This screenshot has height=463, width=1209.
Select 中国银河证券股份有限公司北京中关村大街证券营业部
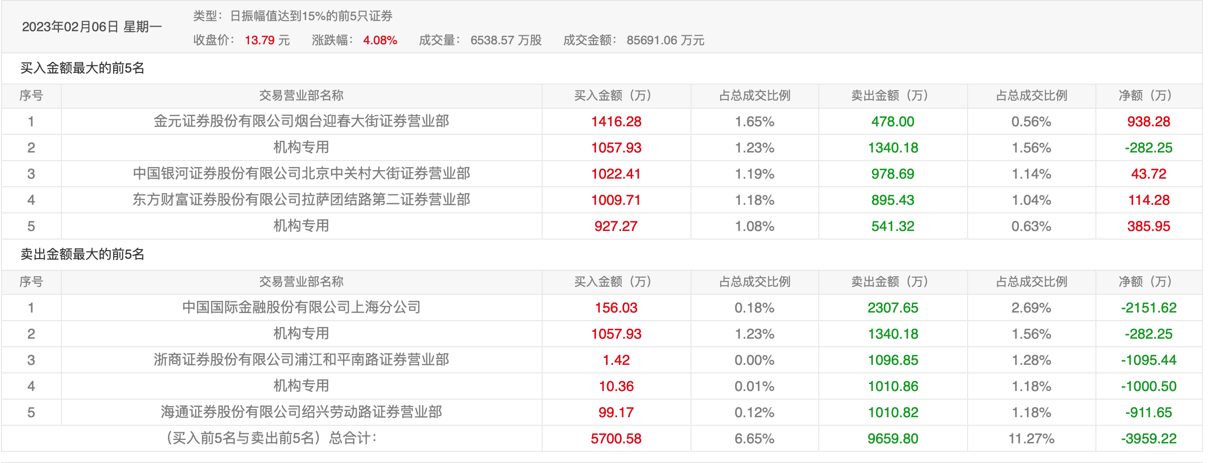(x=301, y=174)
